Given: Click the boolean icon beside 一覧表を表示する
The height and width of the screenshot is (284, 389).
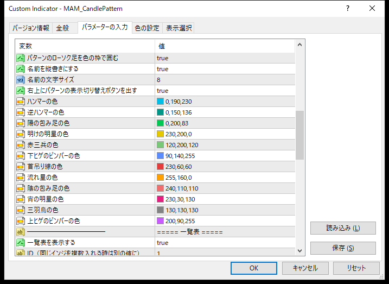Looking at the screenshot, I should tap(21, 243).
